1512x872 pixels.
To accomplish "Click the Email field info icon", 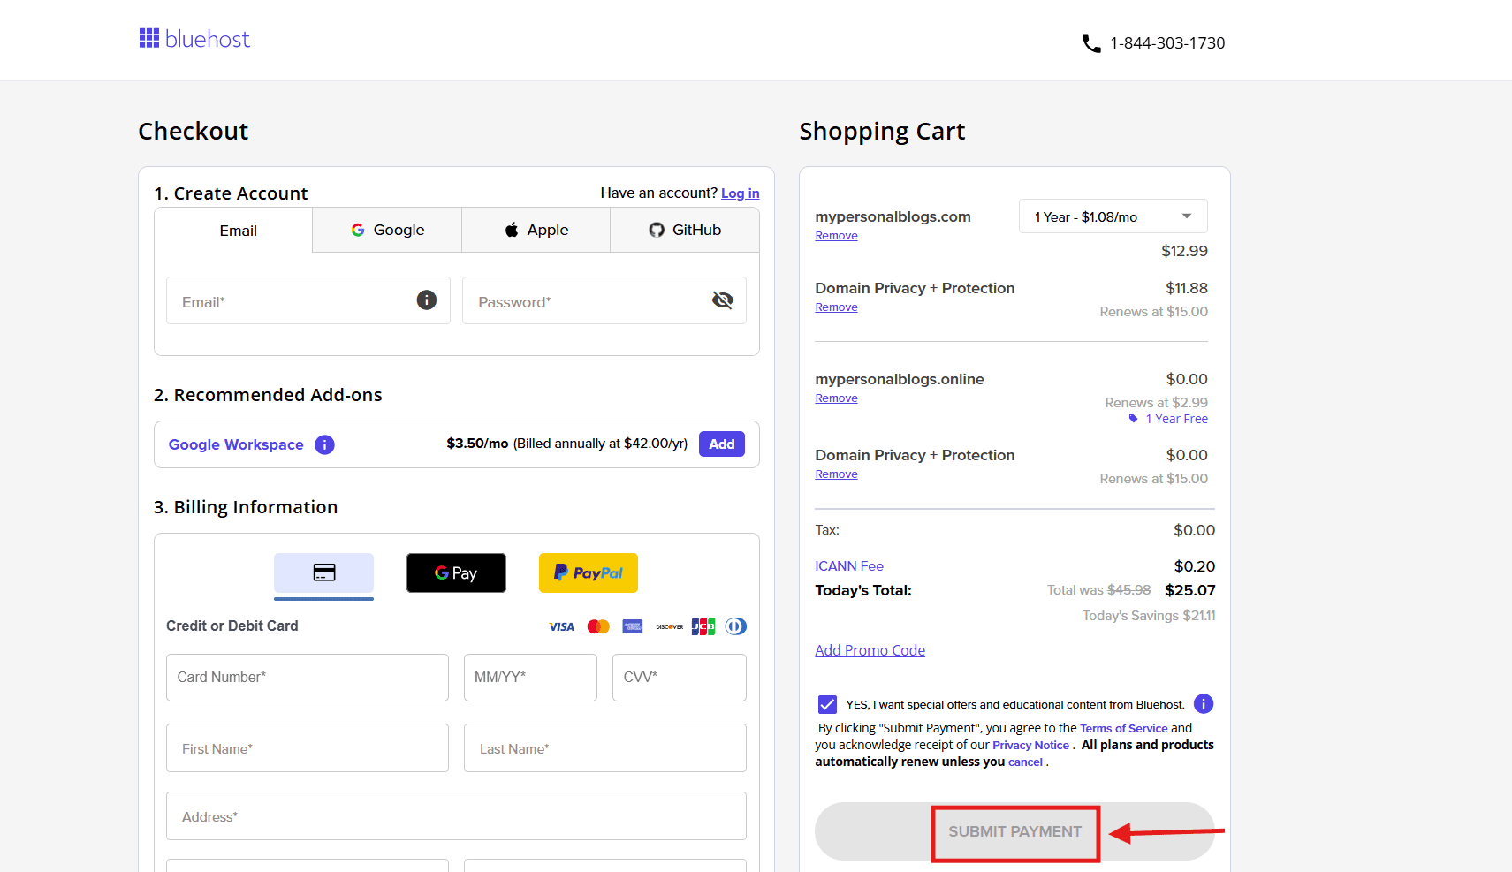I will point(427,300).
